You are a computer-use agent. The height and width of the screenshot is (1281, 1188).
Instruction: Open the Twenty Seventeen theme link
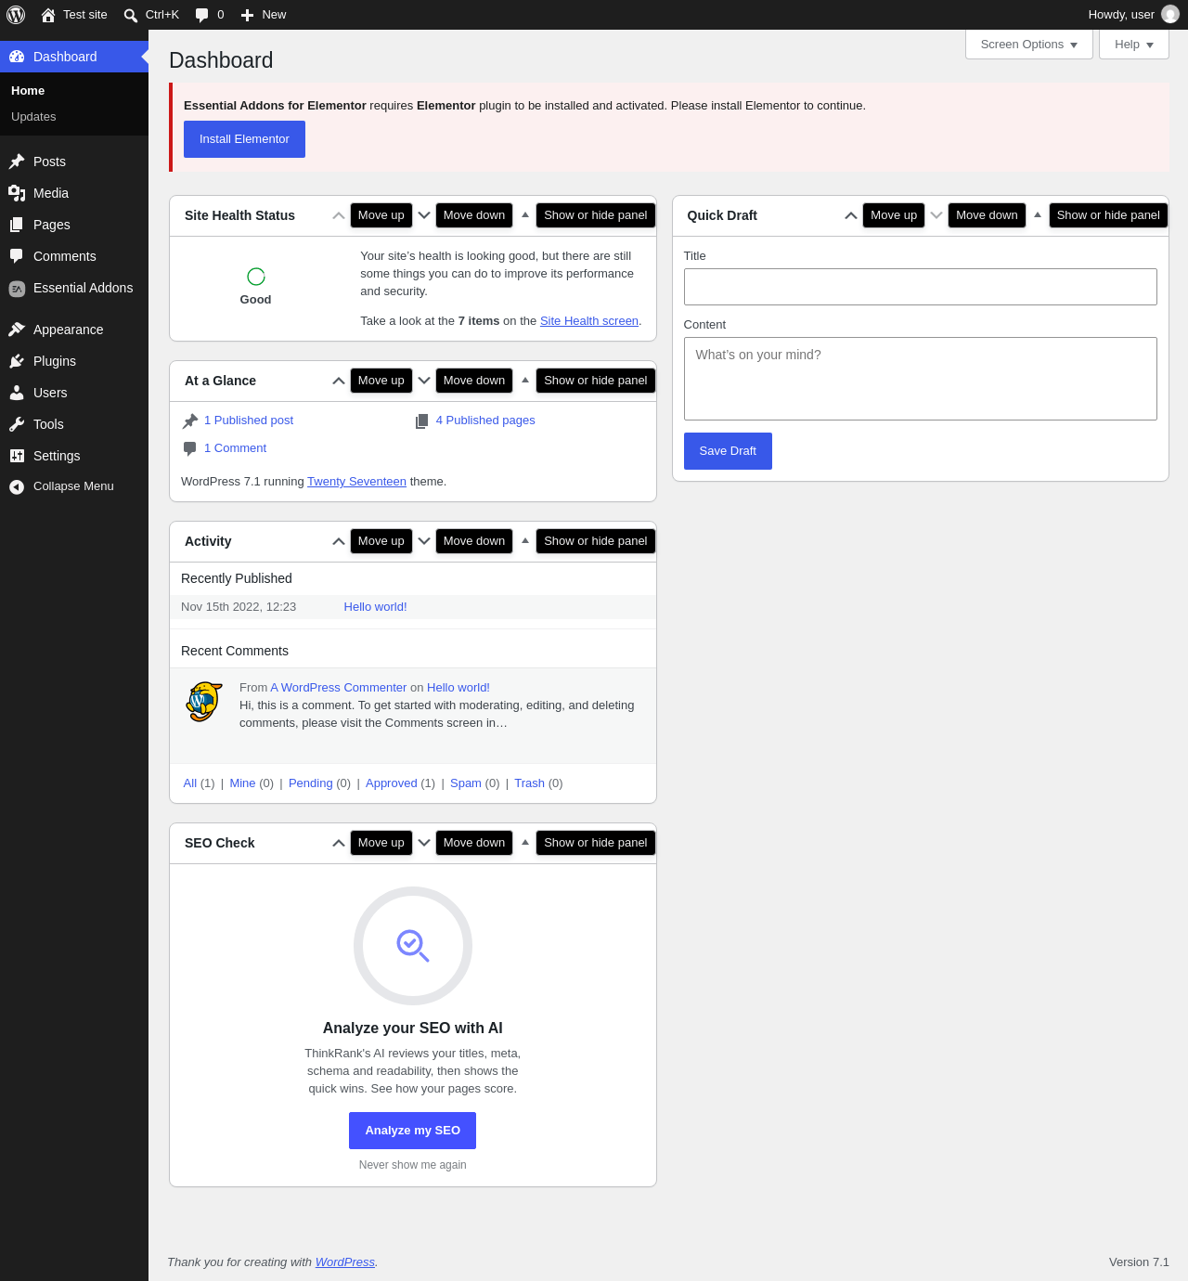pyautogui.click(x=356, y=482)
